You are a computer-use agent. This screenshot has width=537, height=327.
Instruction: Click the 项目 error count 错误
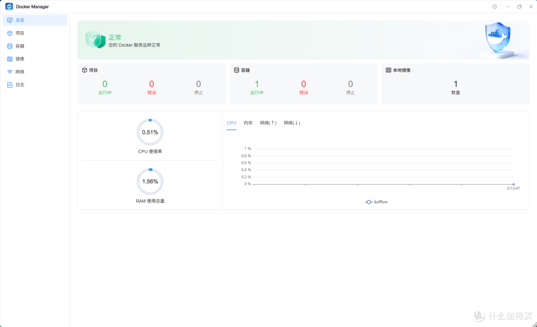(x=151, y=87)
